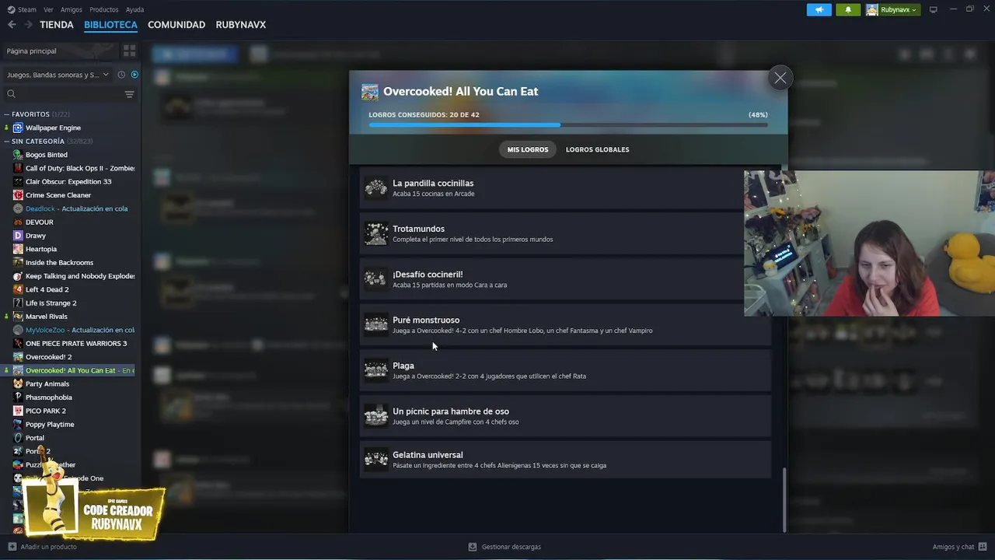Screen dimensions: 995x560
Task: Switch to the LOGROS GLOBALES tab
Action: [597, 149]
